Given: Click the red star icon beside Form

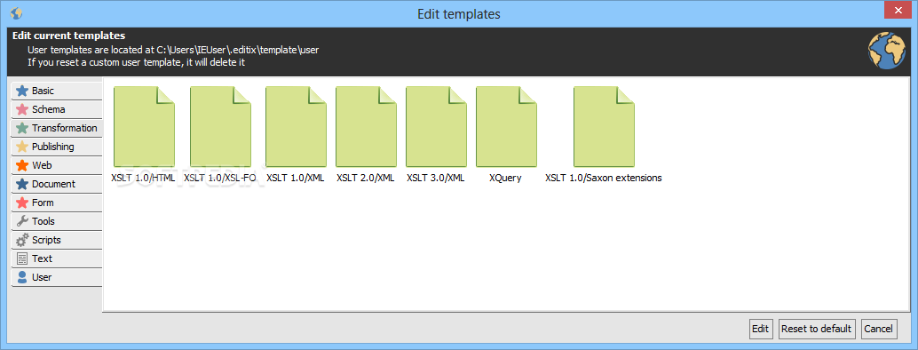Looking at the screenshot, I should click(22, 203).
